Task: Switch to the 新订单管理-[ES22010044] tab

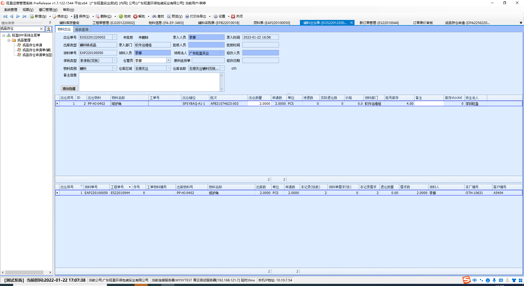Action: coord(379,23)
